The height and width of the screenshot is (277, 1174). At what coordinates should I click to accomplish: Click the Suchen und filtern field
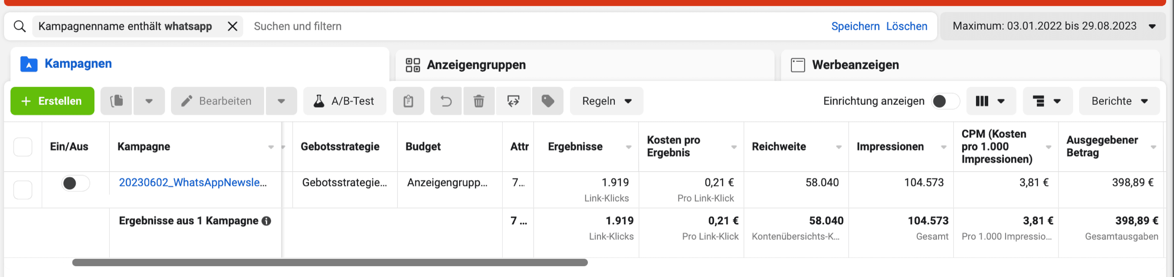point(537,26)
